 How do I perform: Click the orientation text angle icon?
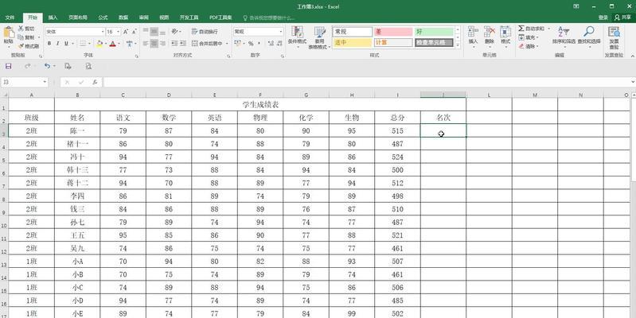(174, 31)
